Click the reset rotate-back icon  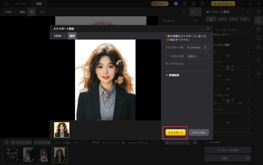point(184,12)
